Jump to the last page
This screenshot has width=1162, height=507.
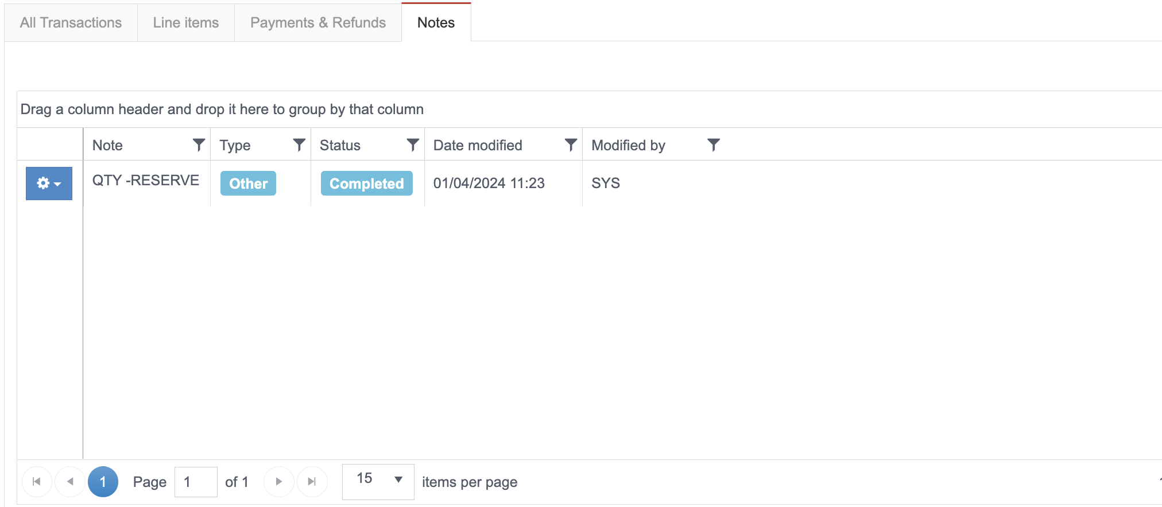click(312, 482)
